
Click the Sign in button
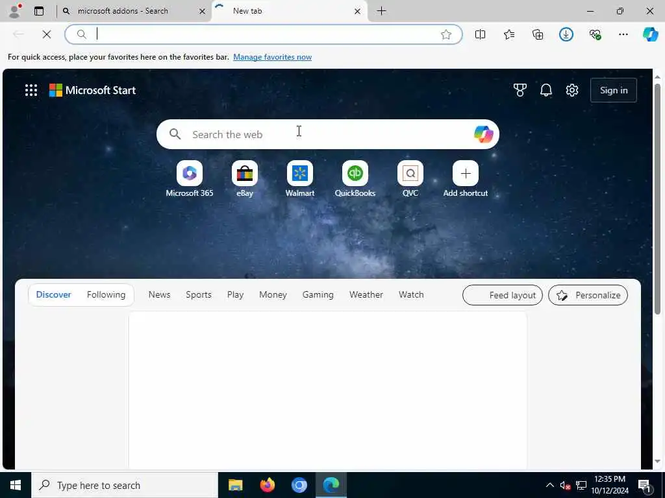[x=614, y=90]
